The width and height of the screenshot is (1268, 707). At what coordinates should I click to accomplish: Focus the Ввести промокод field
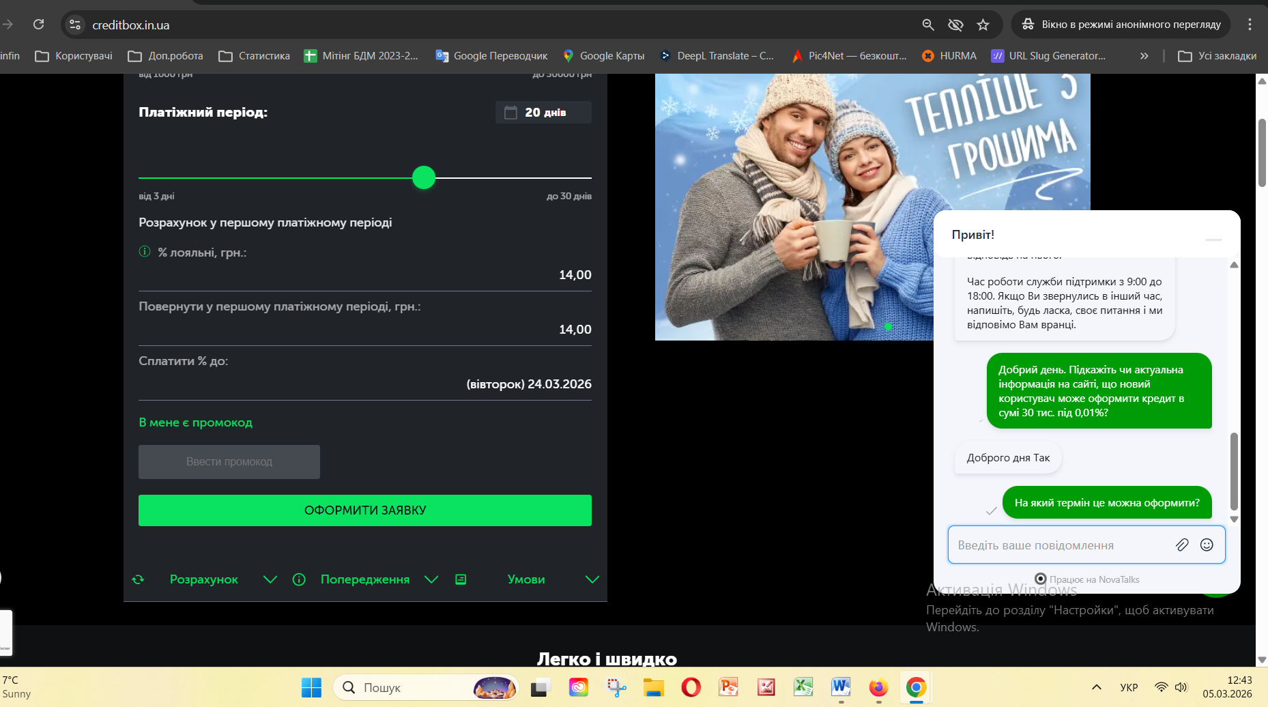pos(229,462)
